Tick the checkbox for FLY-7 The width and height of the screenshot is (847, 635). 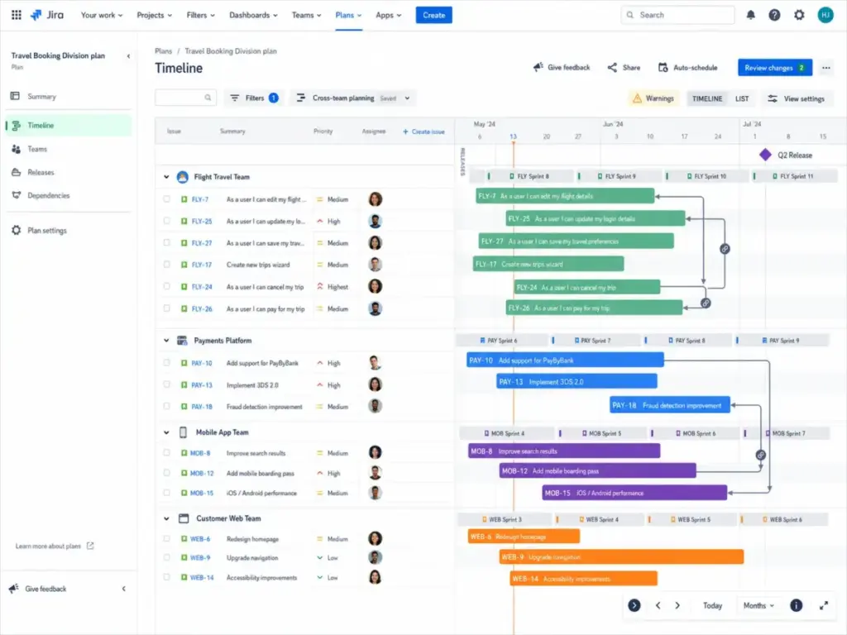point(166,199)
